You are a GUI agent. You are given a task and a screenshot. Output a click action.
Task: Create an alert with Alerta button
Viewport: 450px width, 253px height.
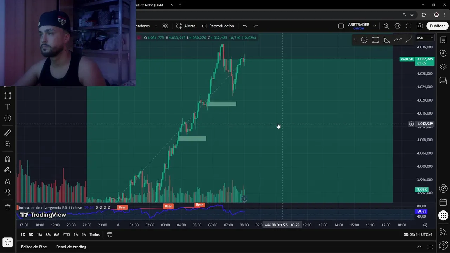tap(186, 26)
